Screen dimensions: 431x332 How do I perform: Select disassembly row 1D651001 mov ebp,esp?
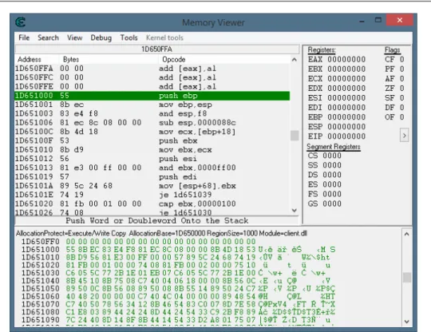pyautogui.click(x=152, y=105)
